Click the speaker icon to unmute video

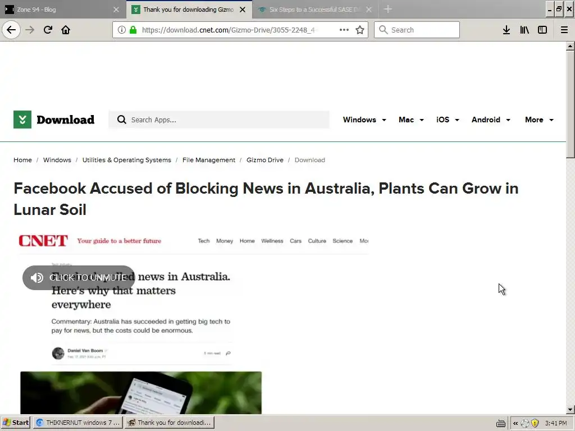point(37,278)
